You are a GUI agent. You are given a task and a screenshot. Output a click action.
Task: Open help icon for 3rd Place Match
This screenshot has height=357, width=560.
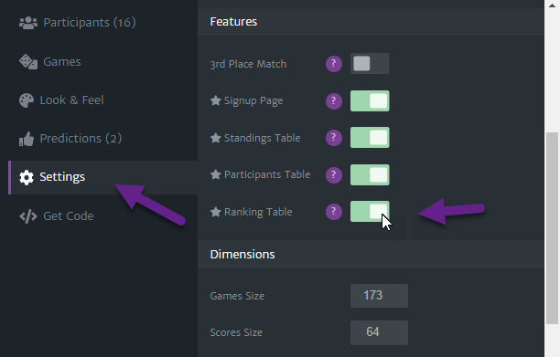pos(334,64)
